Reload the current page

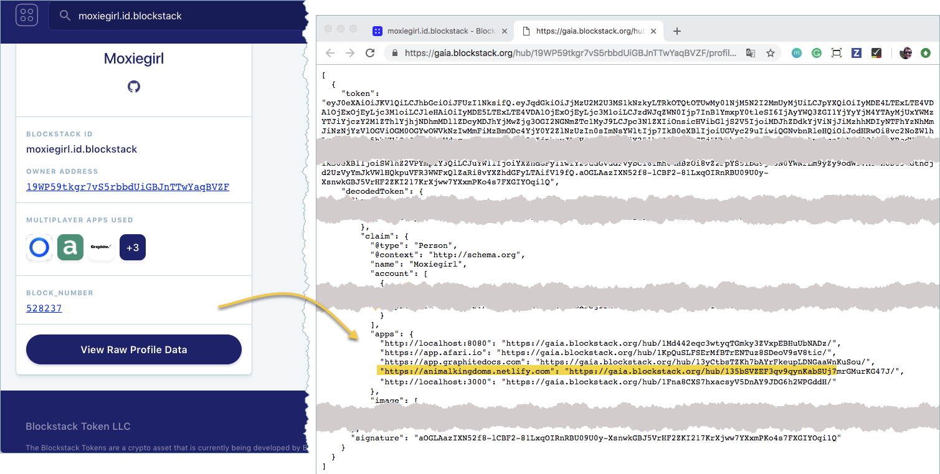(370, 54)
